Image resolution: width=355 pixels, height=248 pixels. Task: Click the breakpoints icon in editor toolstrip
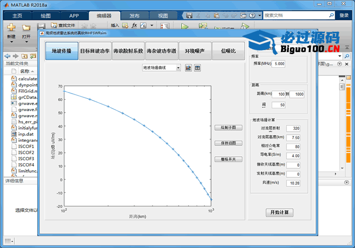(165, 26)
